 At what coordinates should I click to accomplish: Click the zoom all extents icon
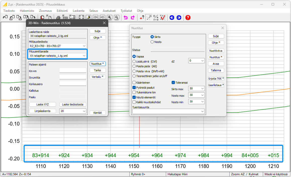(81, 17)
